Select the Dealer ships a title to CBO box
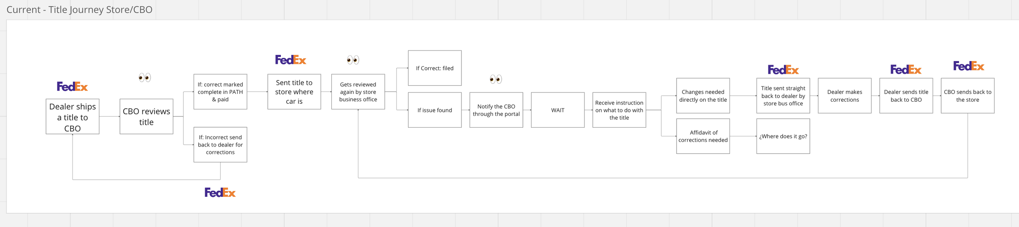 pos(73,117)
